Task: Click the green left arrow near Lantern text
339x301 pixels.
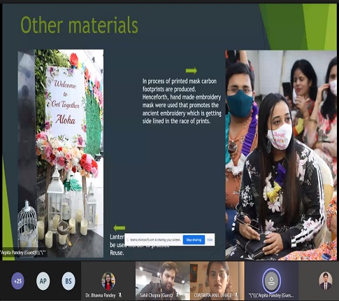Action: tap(120, 227)
